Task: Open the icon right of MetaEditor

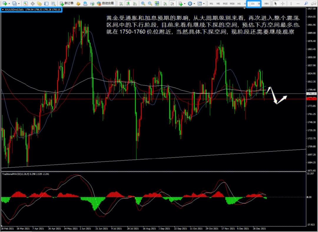Action: pos(85,4)
